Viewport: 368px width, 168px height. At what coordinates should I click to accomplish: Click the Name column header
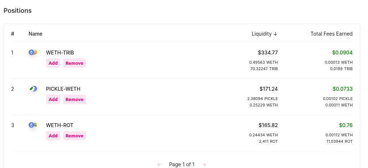click(x=35, y=34)
